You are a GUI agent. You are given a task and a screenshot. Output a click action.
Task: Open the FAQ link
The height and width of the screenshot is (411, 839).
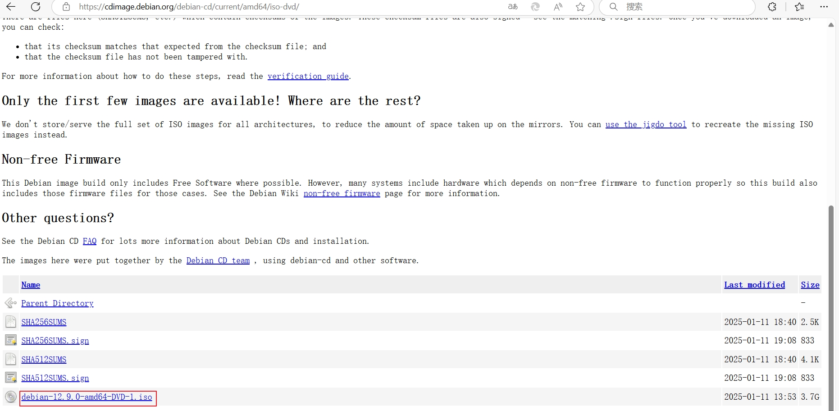coord(90,241)
